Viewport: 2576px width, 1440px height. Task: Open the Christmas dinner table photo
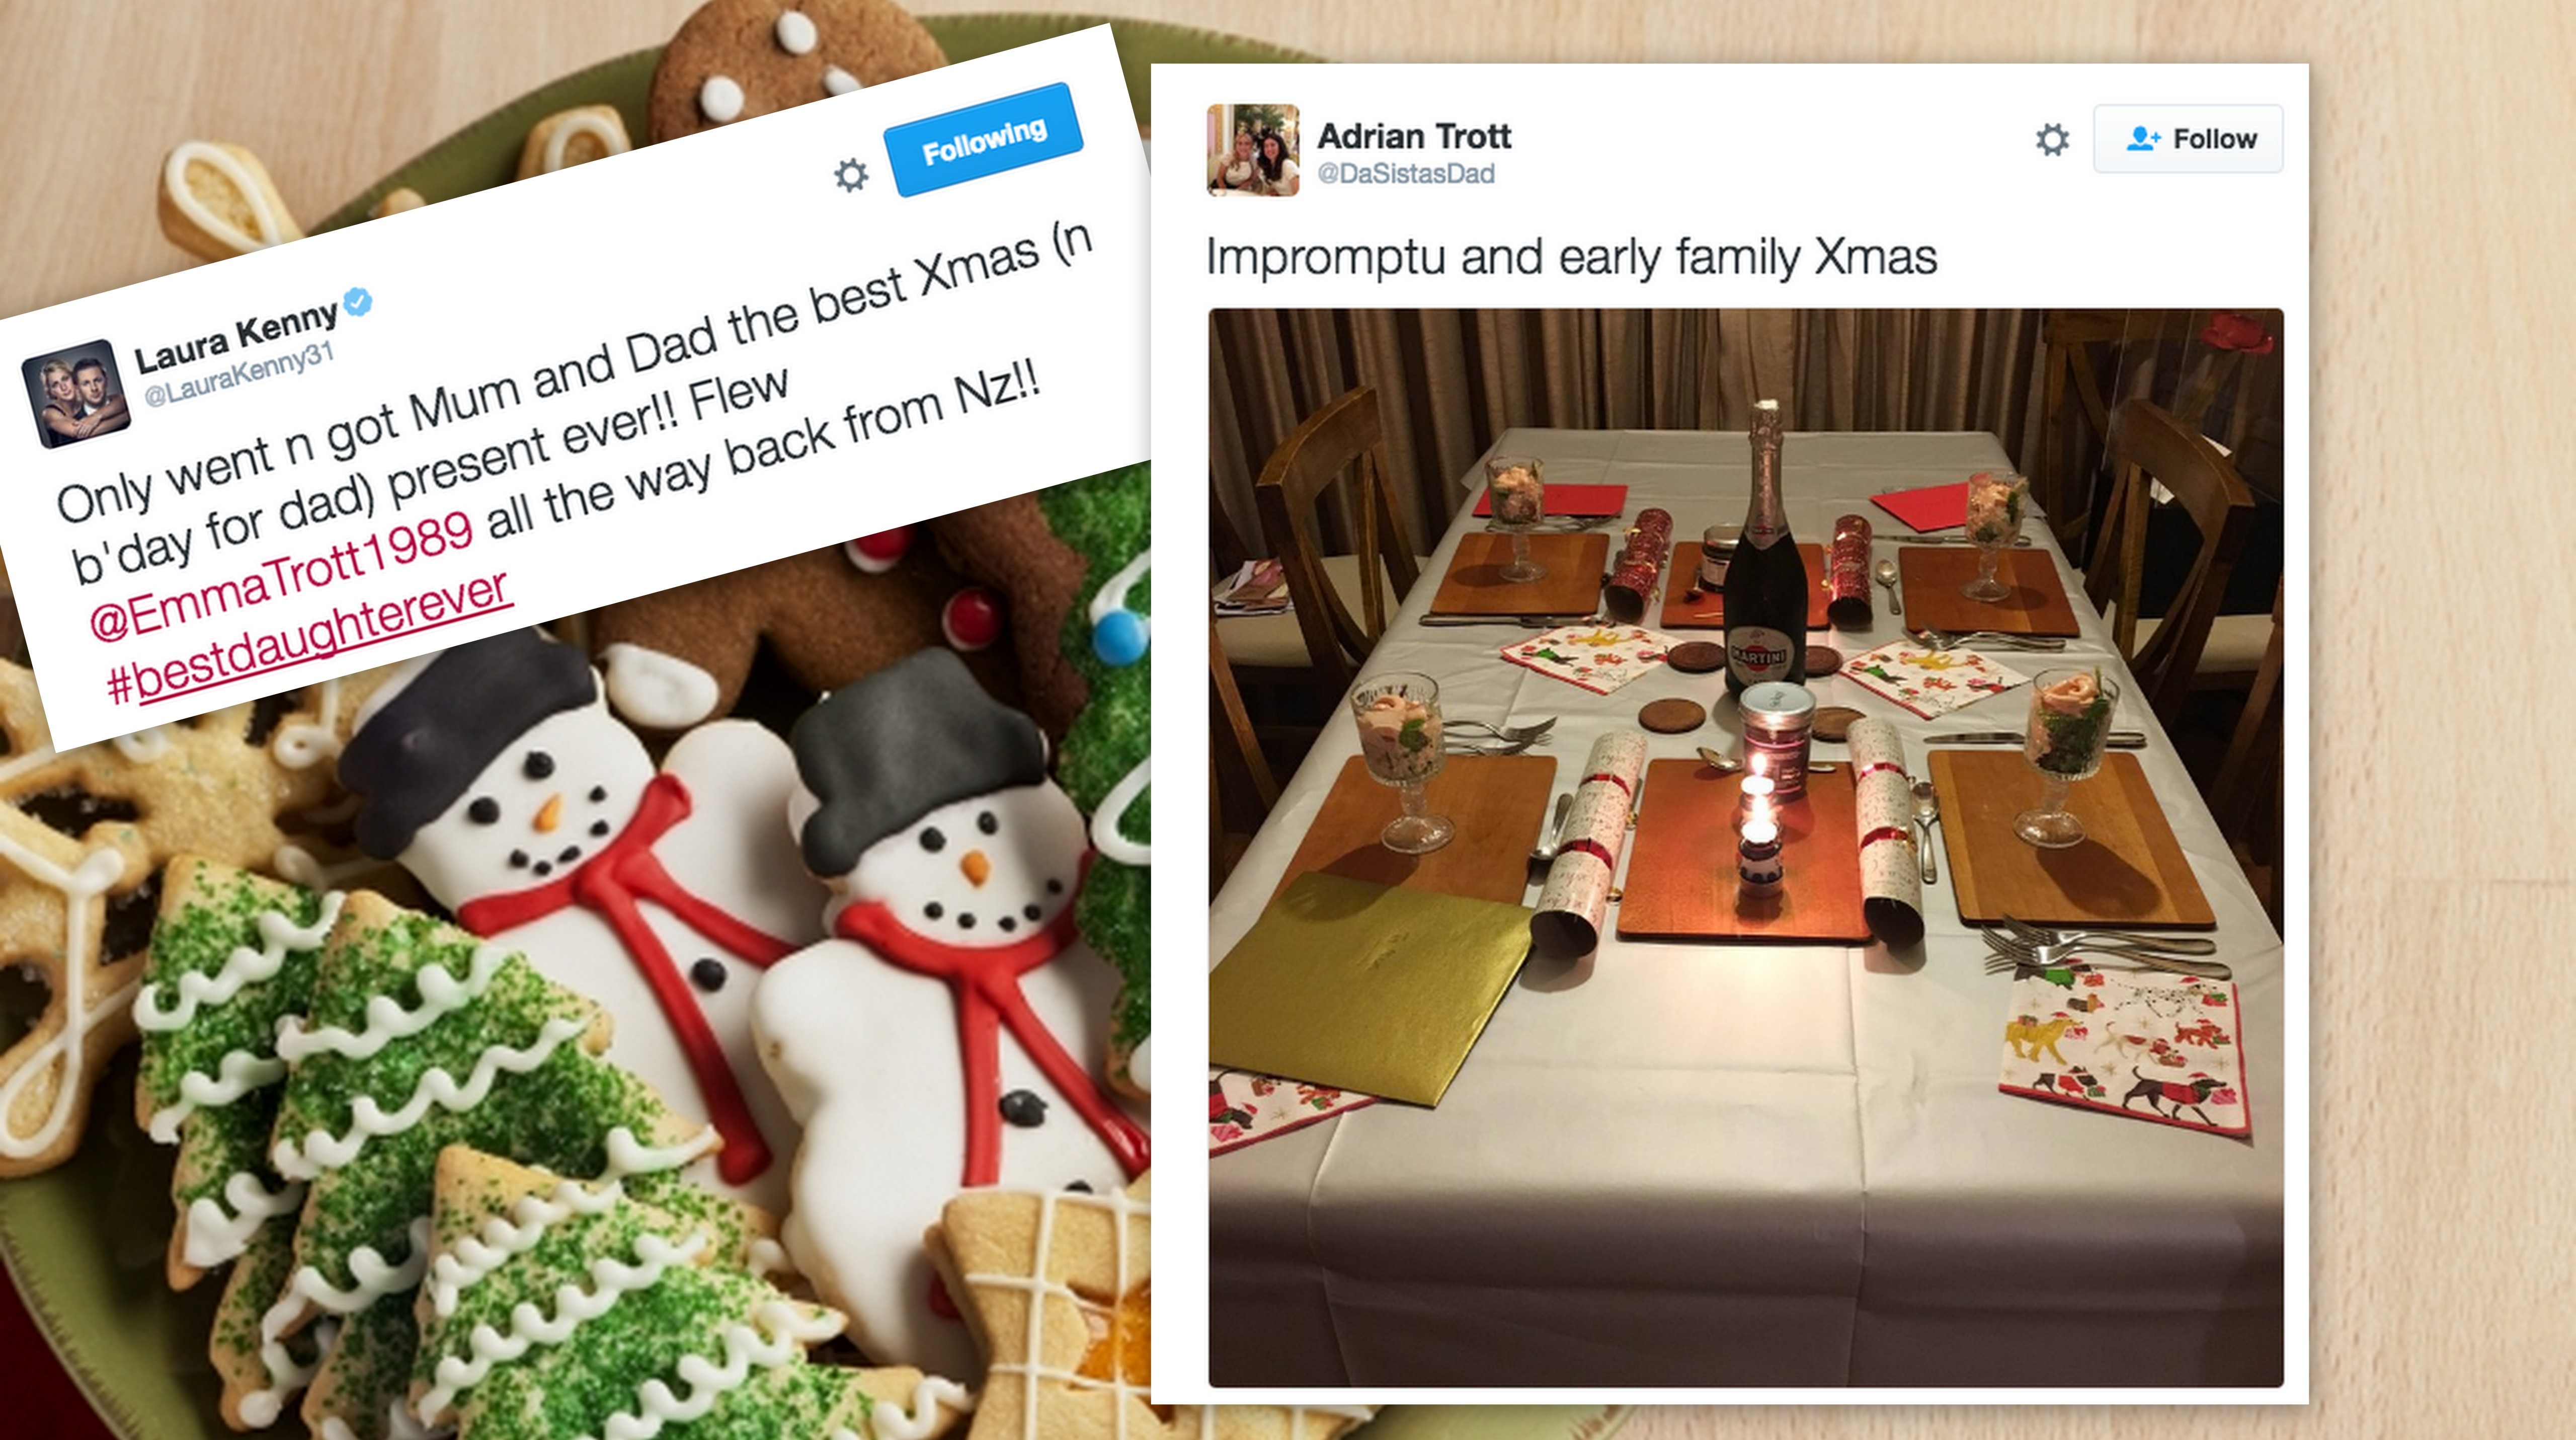pyautogui.click(x=1746, y=848)
